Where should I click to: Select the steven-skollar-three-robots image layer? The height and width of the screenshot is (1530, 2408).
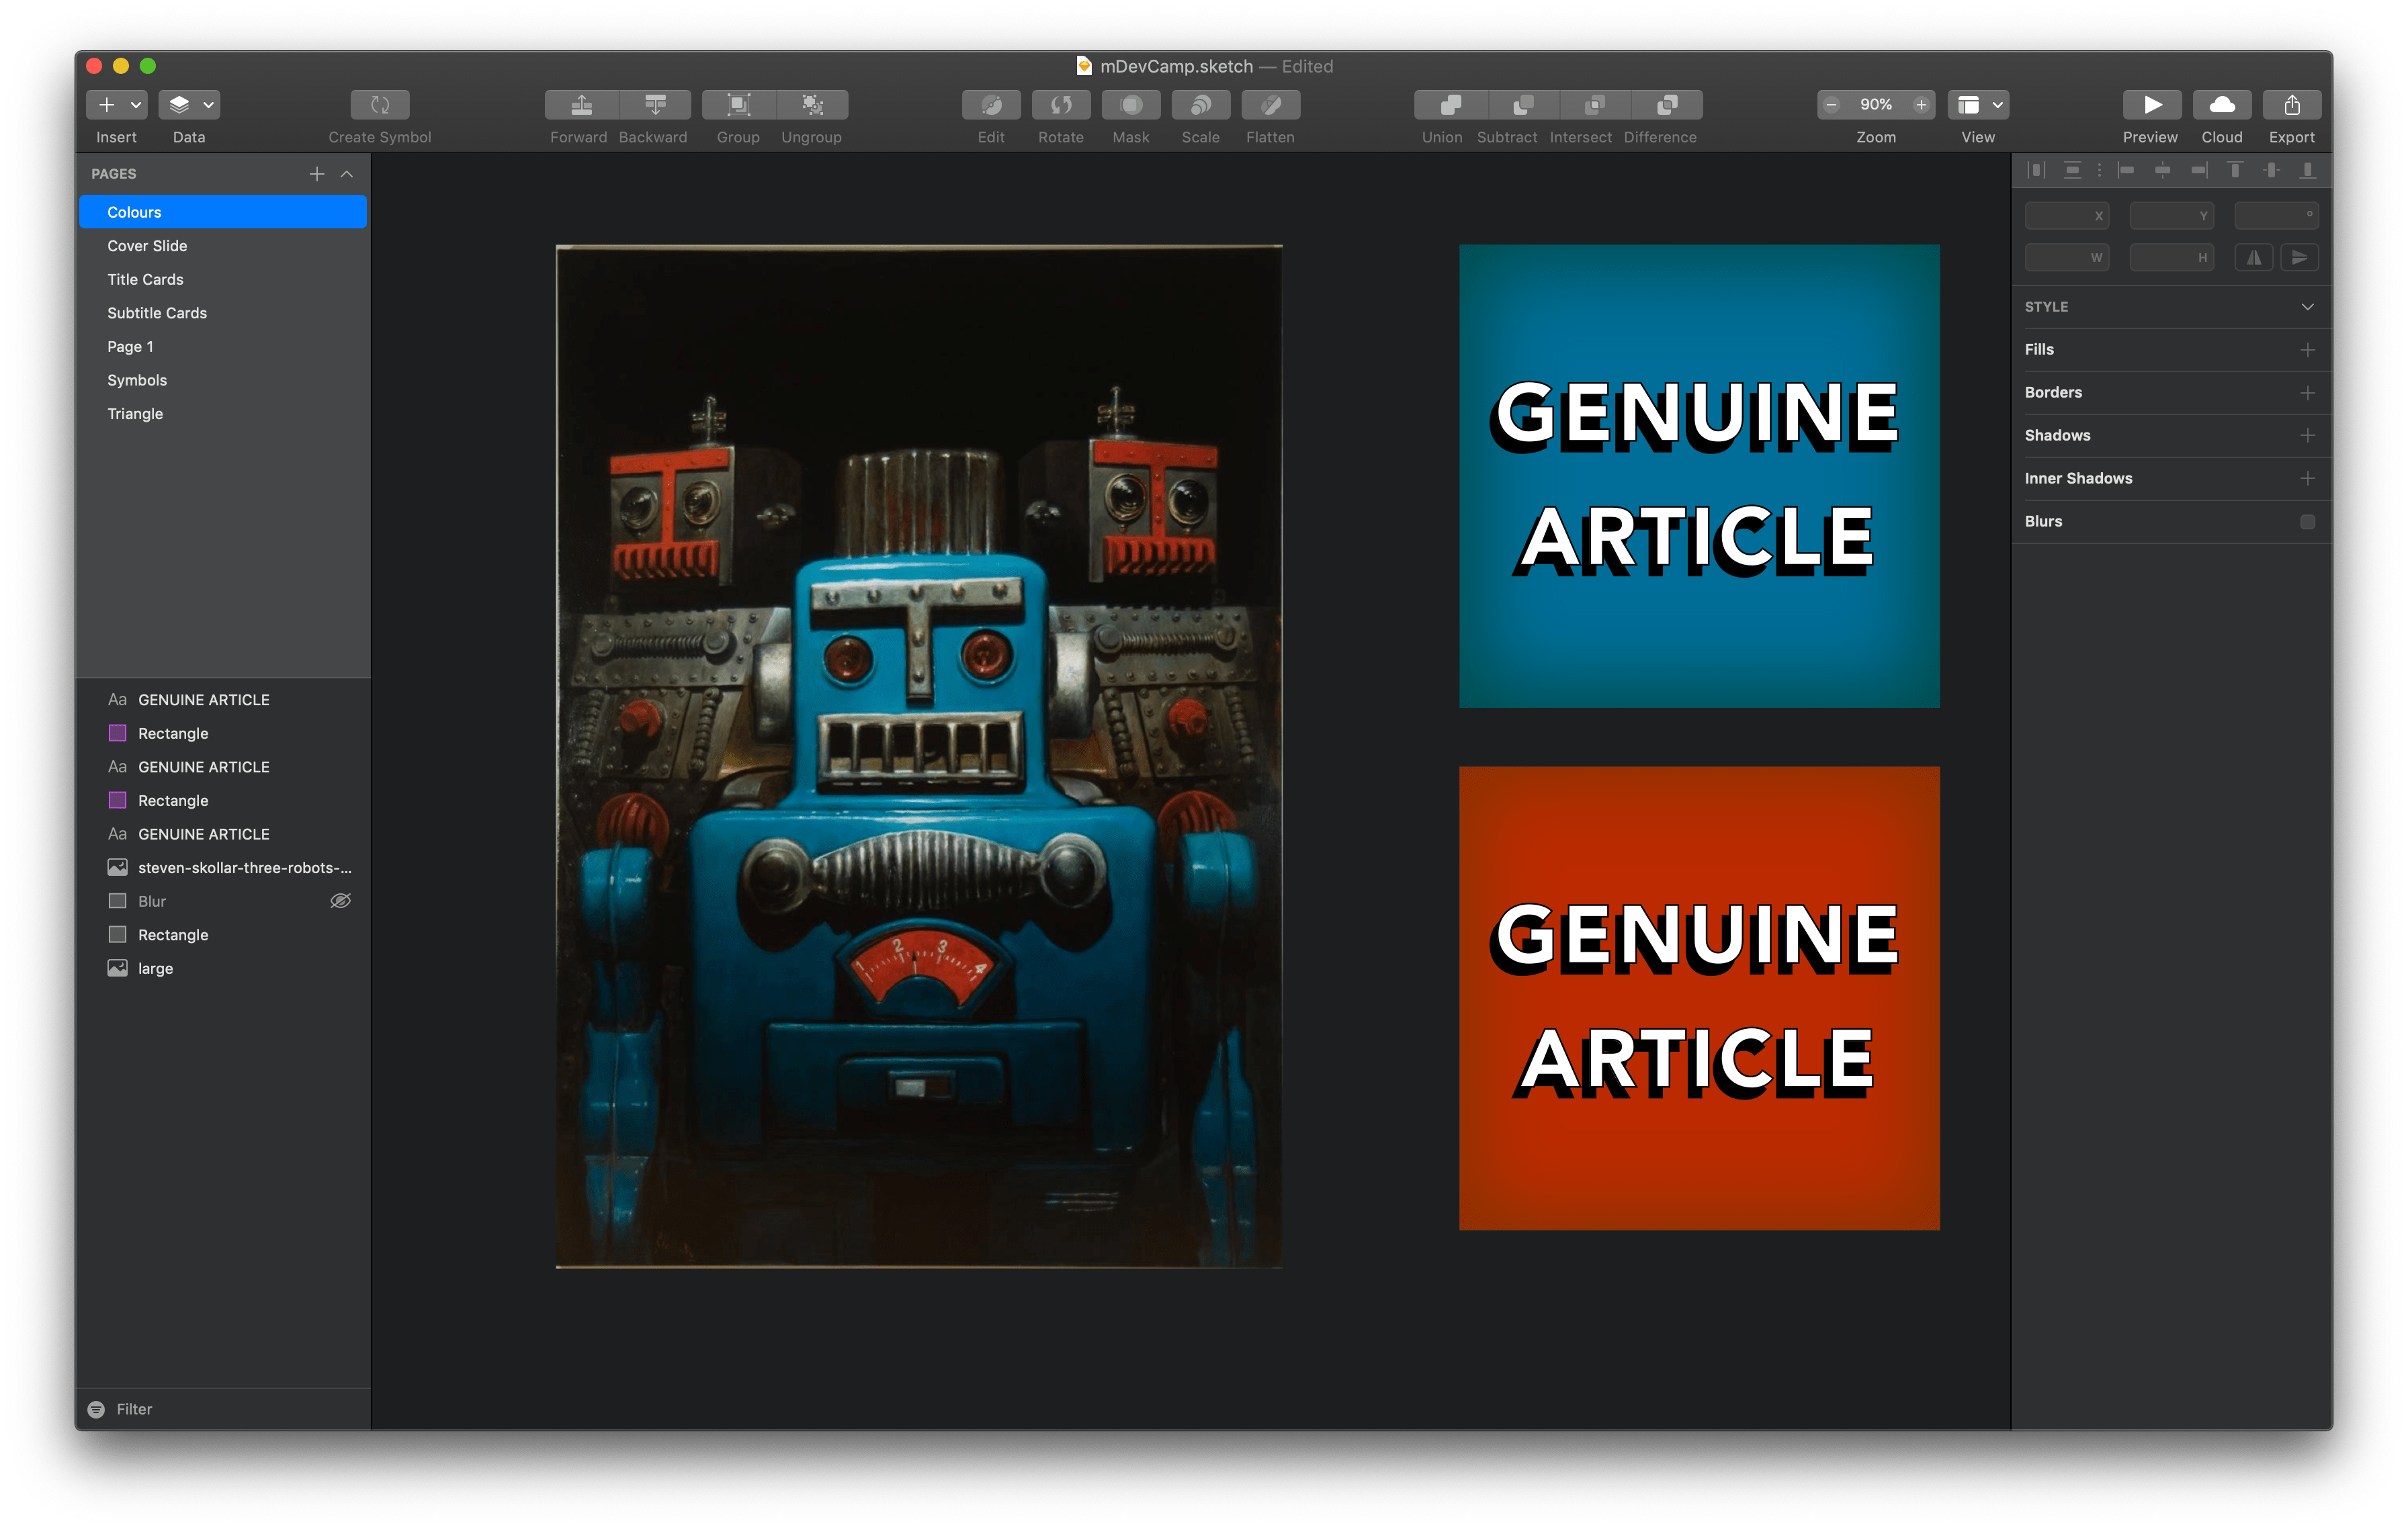pyautogui.click(x=244, y=868)
